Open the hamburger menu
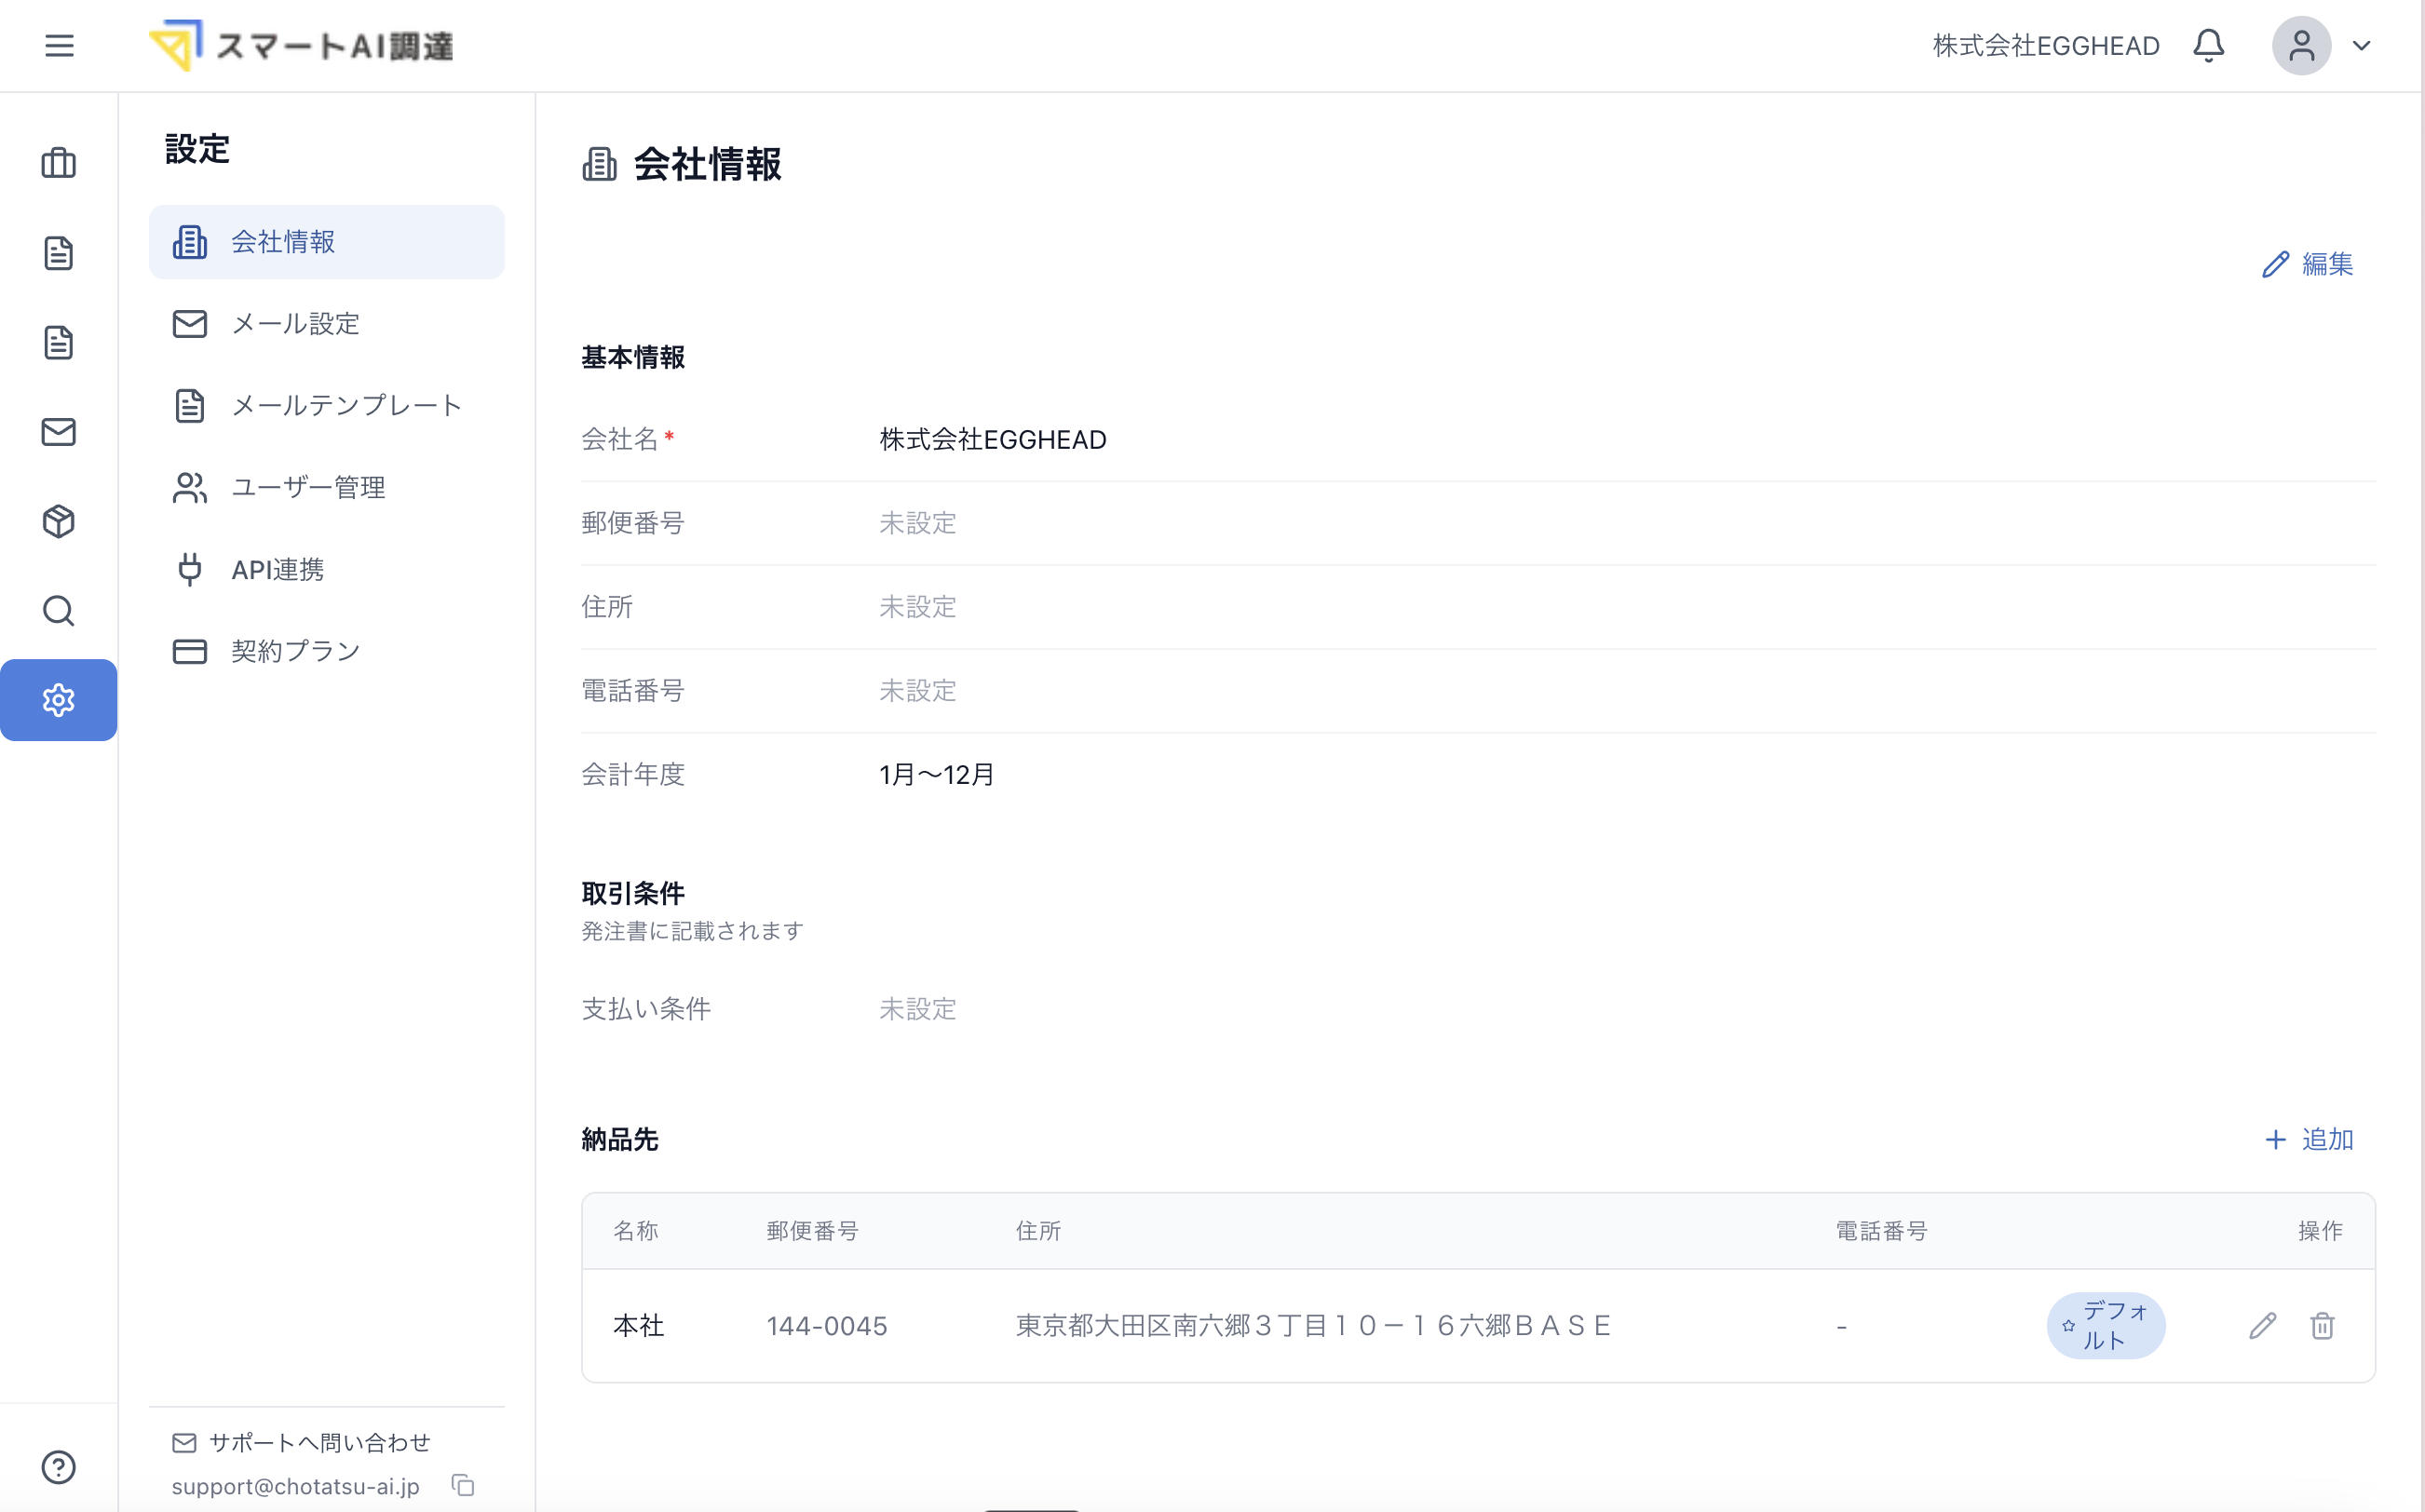 [59, 46]
